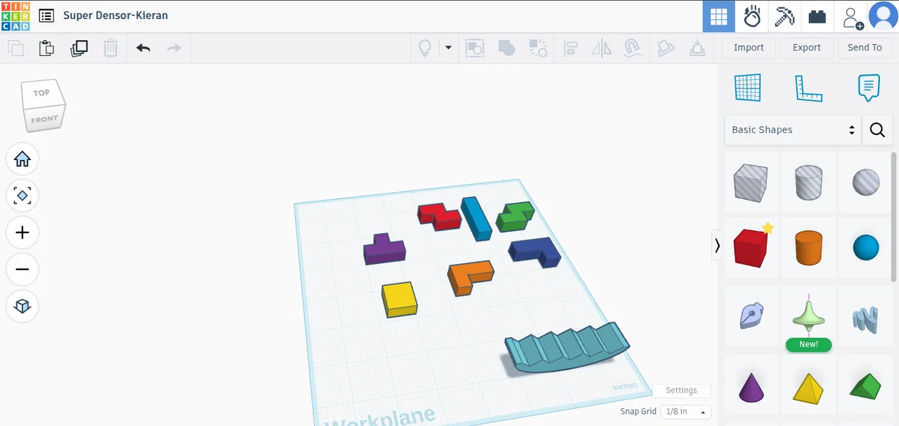
Task: Click the Mirror tool icon
Action: point(602,48)
